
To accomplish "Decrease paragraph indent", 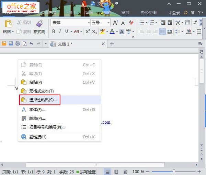I will click(x=163, y=23).
